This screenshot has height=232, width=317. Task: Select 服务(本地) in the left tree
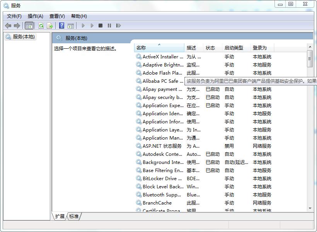coord(21,36)
